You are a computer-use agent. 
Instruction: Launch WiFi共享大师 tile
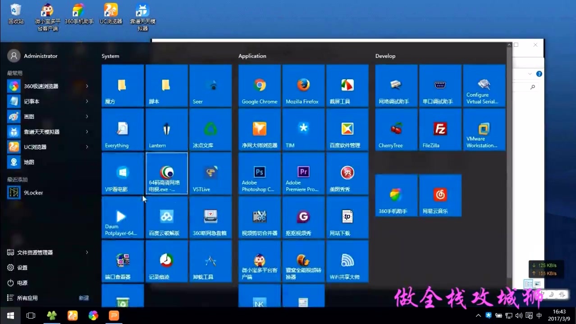pos(347,261)
